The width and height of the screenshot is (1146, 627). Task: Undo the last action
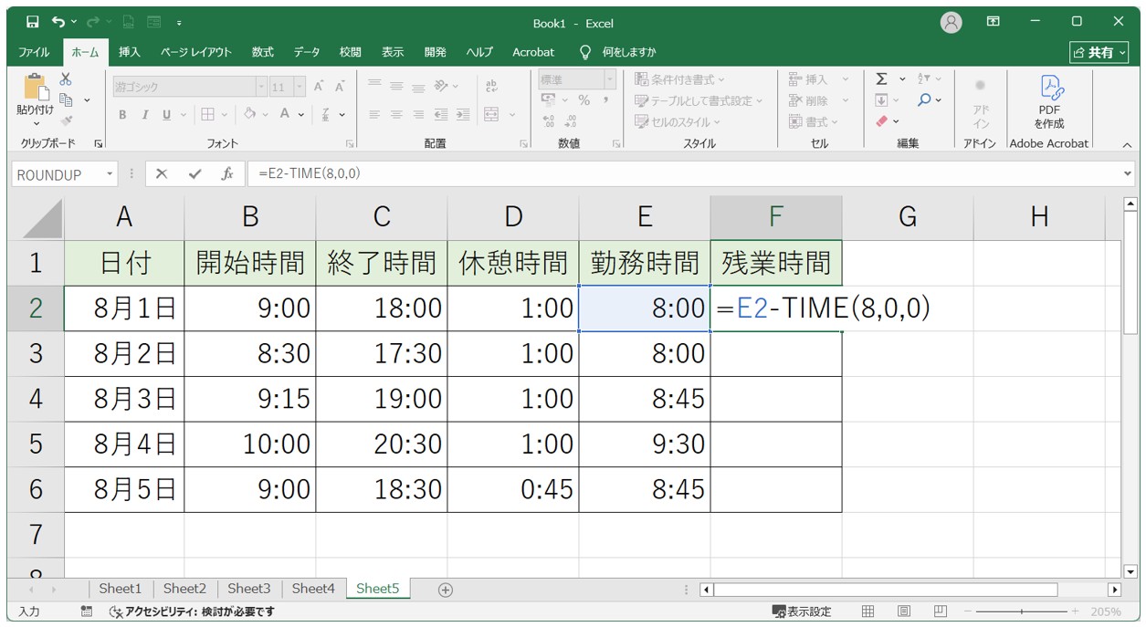[58, 21]
